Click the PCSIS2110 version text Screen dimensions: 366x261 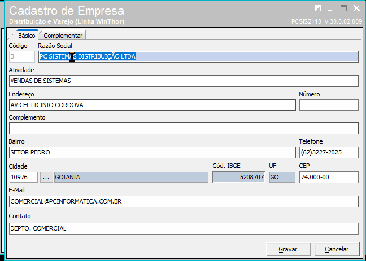click(327, 21)
